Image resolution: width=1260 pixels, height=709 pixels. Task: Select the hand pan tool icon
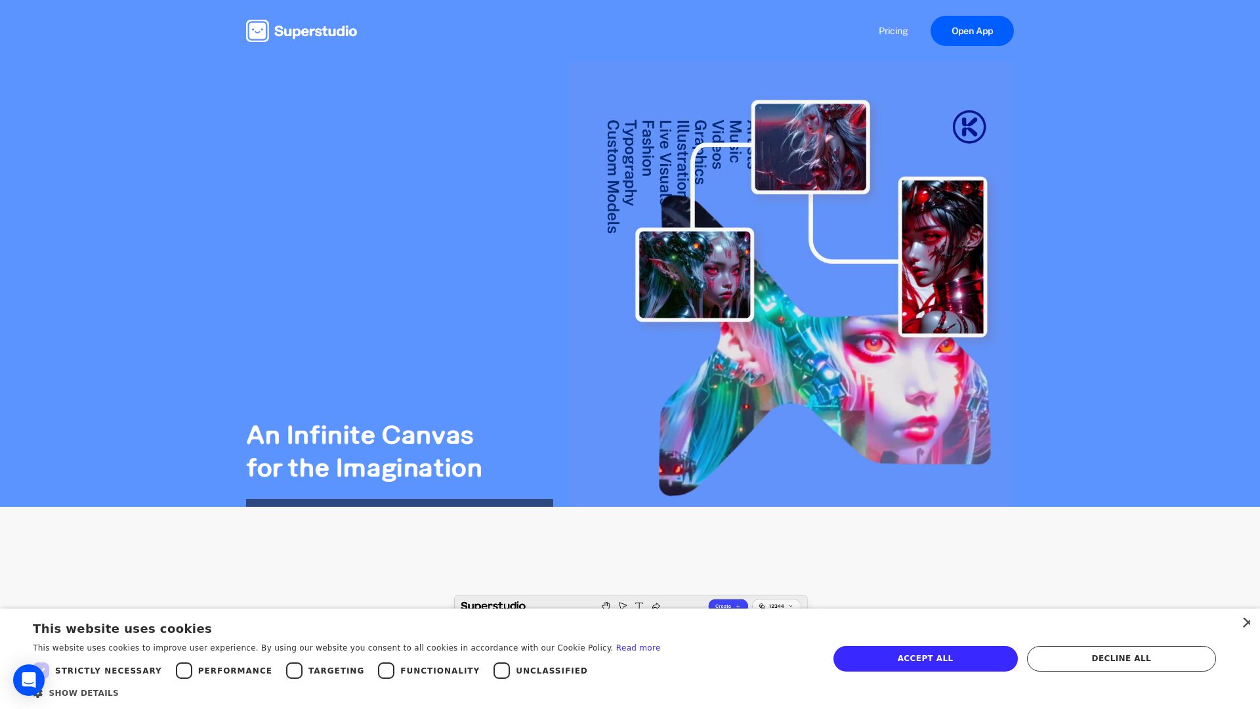(606, 606)
